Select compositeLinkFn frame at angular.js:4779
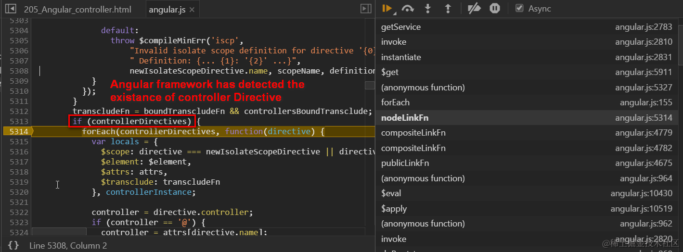 (527, 133)
